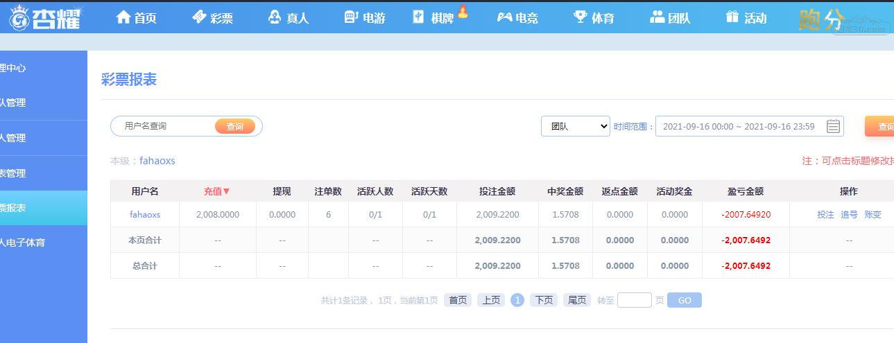Click the 彩票报表 page heading
Screen dimensions: 894x343
(129, 80)
